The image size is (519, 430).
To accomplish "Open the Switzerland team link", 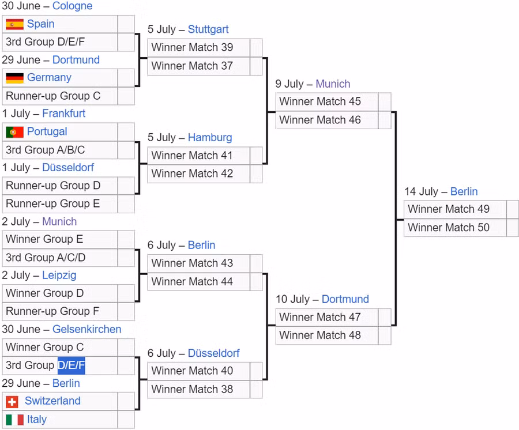I will (52, 401).
